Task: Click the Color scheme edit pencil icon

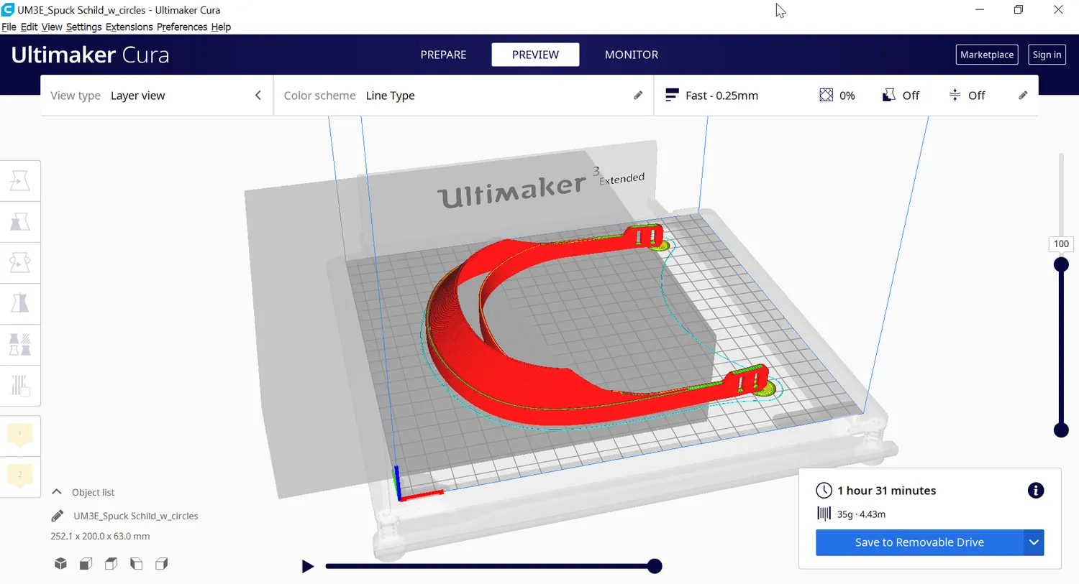Action: pyautogui.click(x=638, y=96)
